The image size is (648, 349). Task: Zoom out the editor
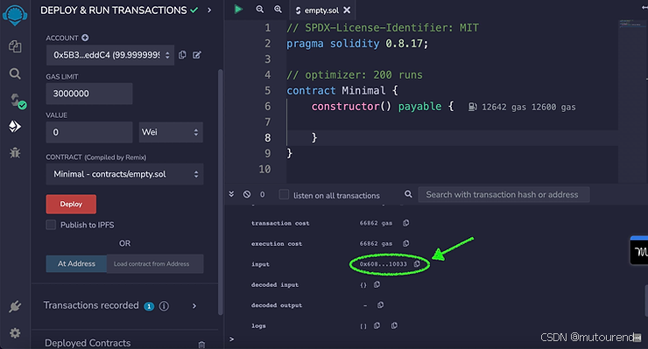pyautogui.click(x=259, y=9)
